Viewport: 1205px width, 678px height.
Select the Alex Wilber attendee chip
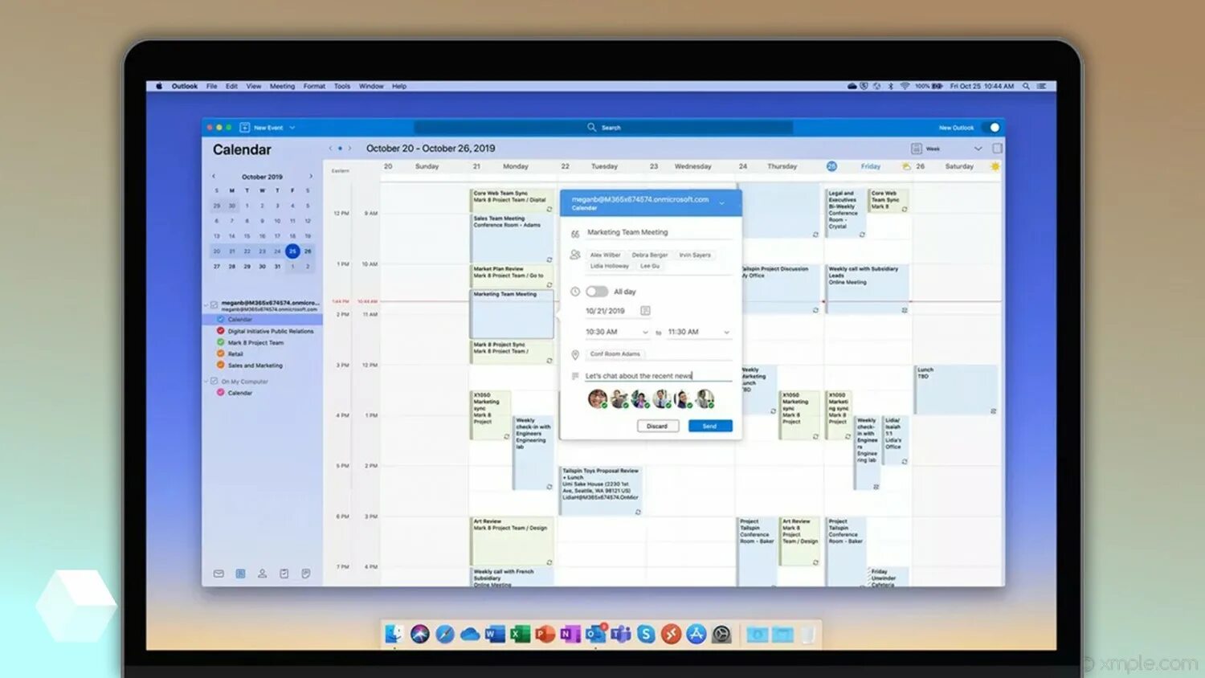605,255
